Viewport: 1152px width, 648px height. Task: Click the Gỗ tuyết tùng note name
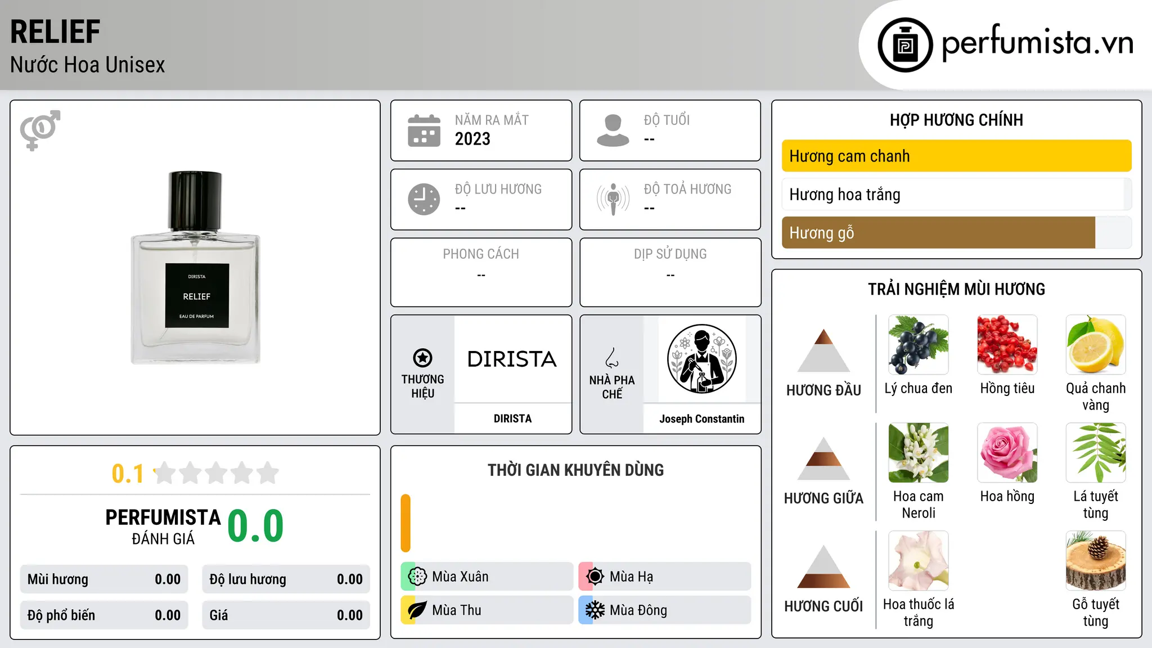point(1096,613)
